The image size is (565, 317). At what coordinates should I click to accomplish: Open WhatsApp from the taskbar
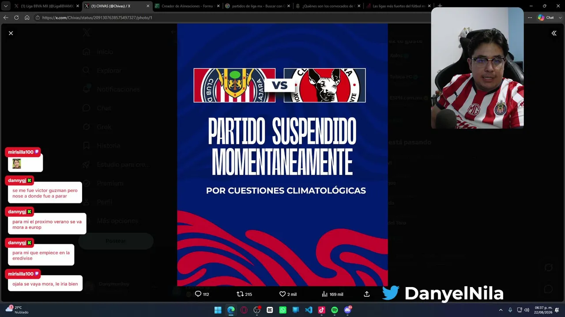point(283,310)
